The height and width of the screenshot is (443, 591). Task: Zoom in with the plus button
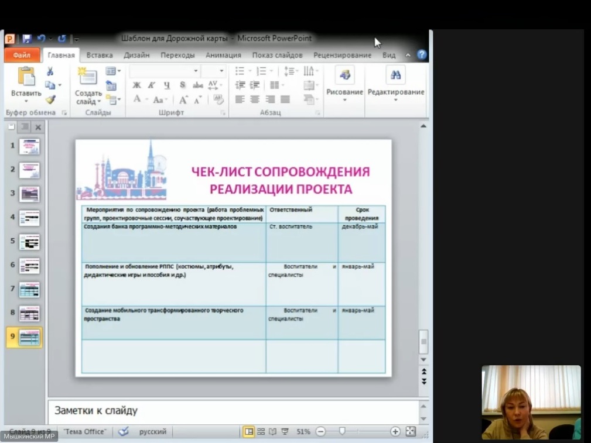395,431
